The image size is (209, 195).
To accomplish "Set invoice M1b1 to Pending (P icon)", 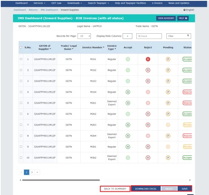I will [x=168, y=59].
